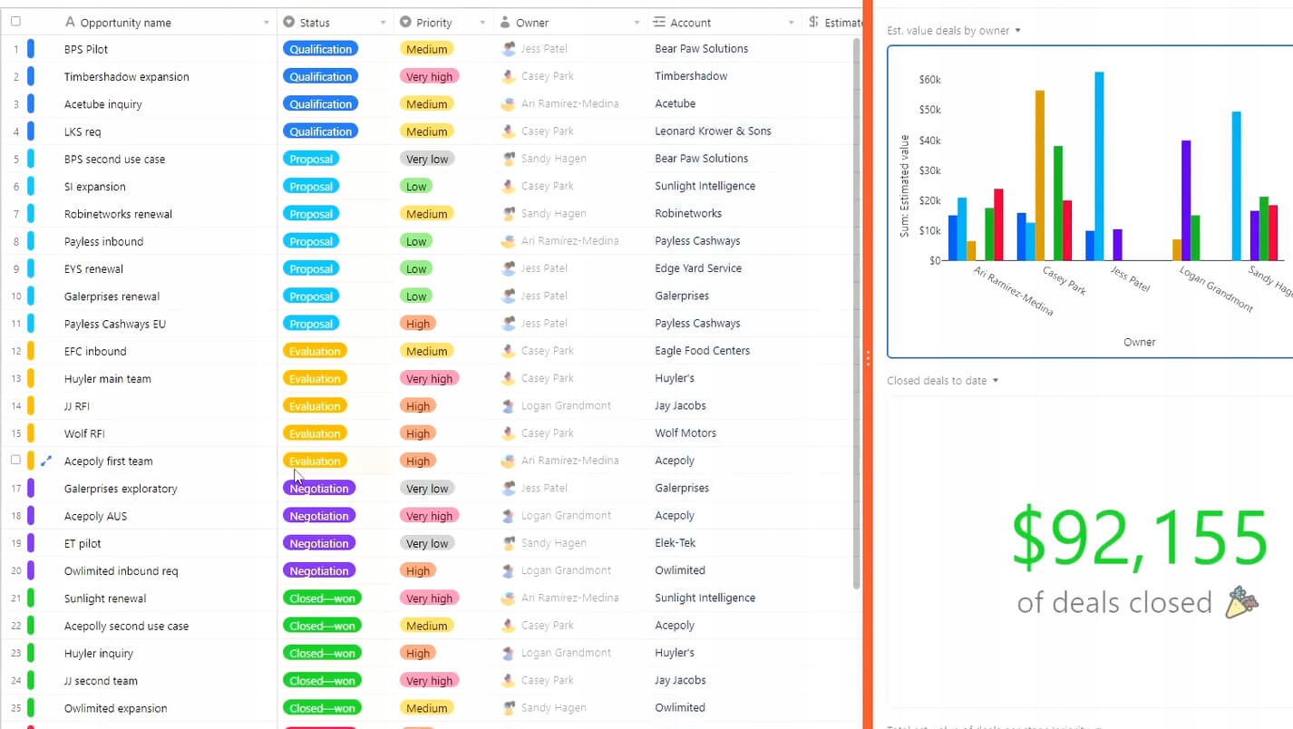Click Logan Grandmont's avatar in the JJ RFI row
Image resolution: width=1293 pixels, height=729 pixels.
(509, 405)
